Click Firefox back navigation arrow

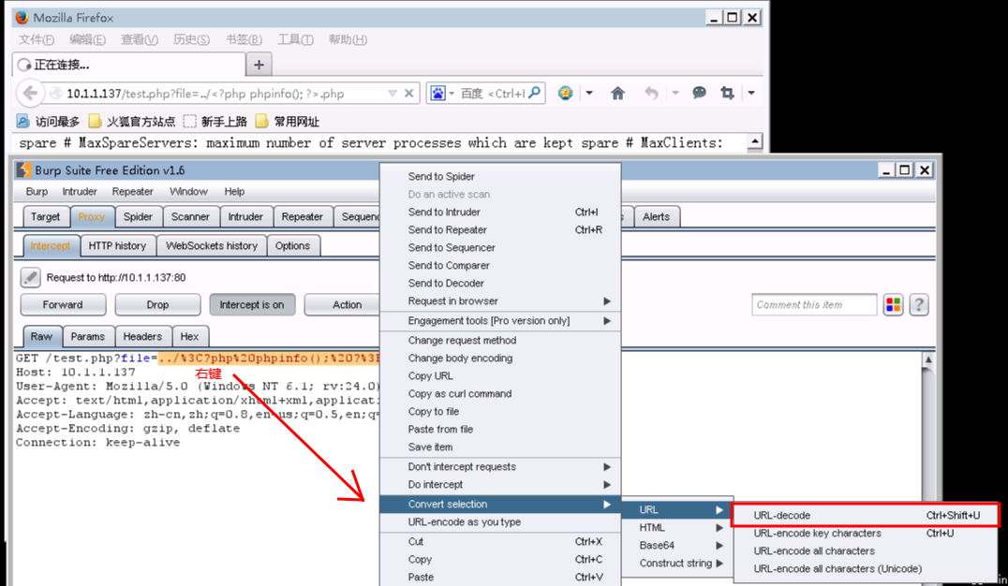tap(30, 94)
